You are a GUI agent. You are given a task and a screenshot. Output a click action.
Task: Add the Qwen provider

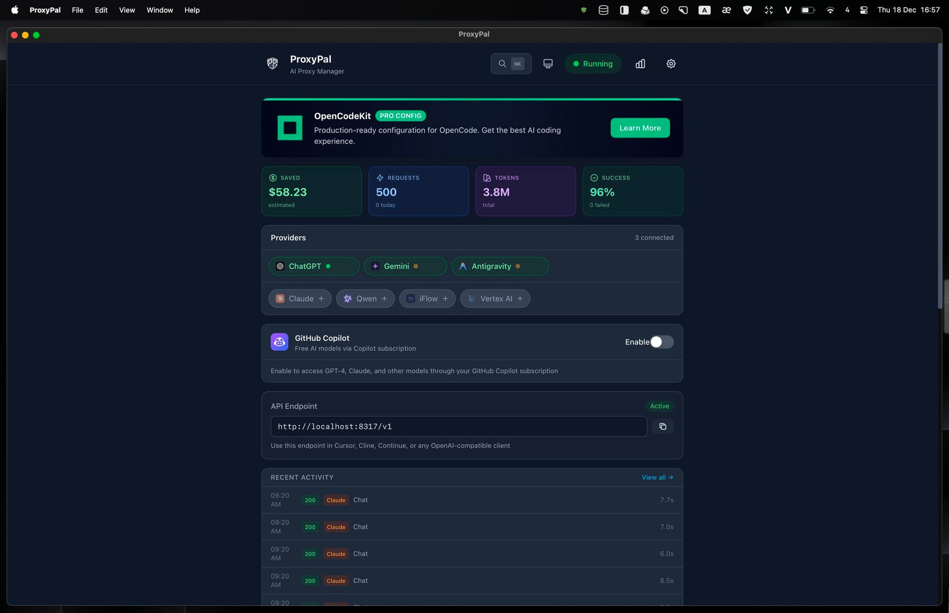point(365,299)
